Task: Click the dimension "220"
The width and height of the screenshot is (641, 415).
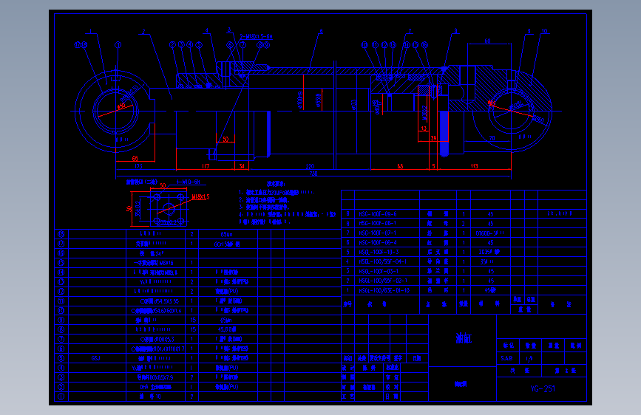Action: point(310,166)
